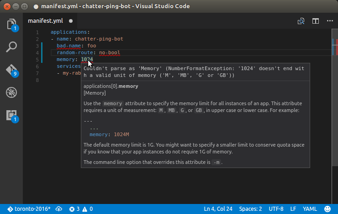Click the find-in-file preview icon in editor toolbar
Image resolution: width=338 pixels, height=214 pixels.
point(301,21)
